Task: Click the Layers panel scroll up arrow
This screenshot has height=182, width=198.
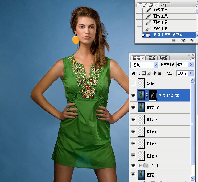Action: click(192, 80)
